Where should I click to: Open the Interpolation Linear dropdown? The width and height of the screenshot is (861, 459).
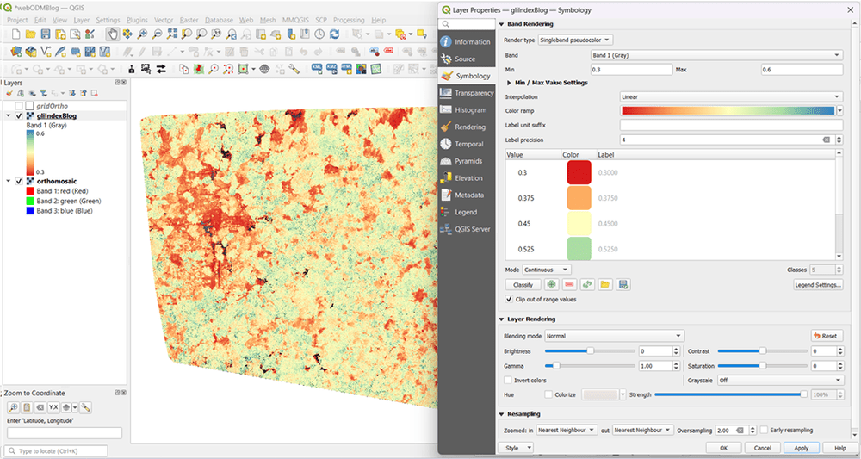730,97
